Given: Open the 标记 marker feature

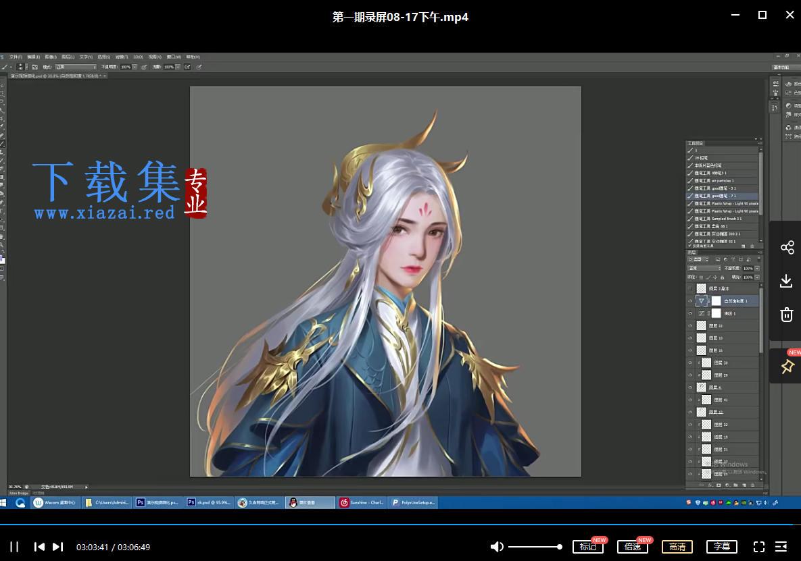Looking at the screenshot, I should coord(588,547).
